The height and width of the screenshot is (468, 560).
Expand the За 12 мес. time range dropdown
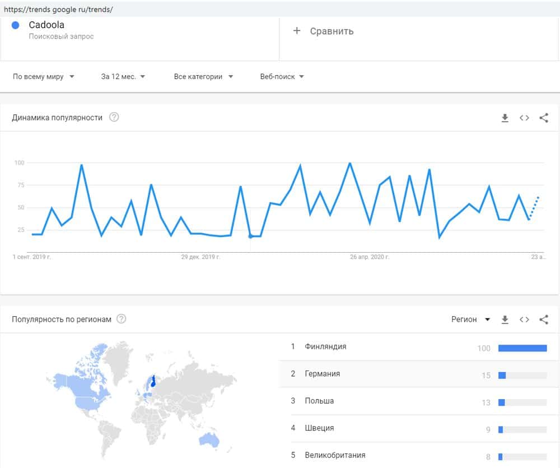pos(123,77)
